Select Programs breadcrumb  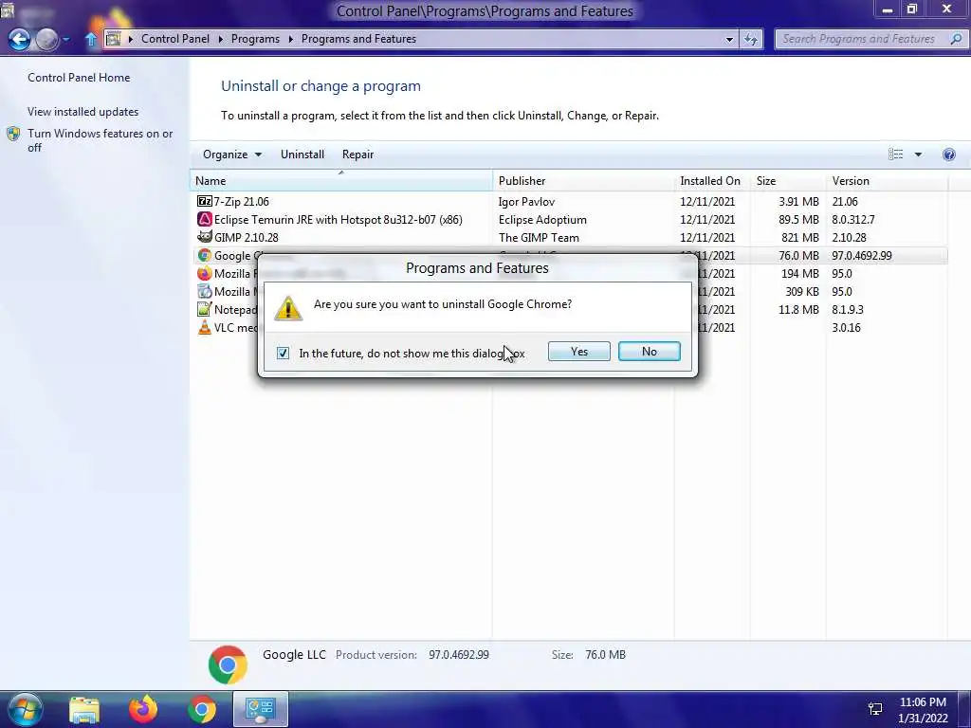point(255,38)
